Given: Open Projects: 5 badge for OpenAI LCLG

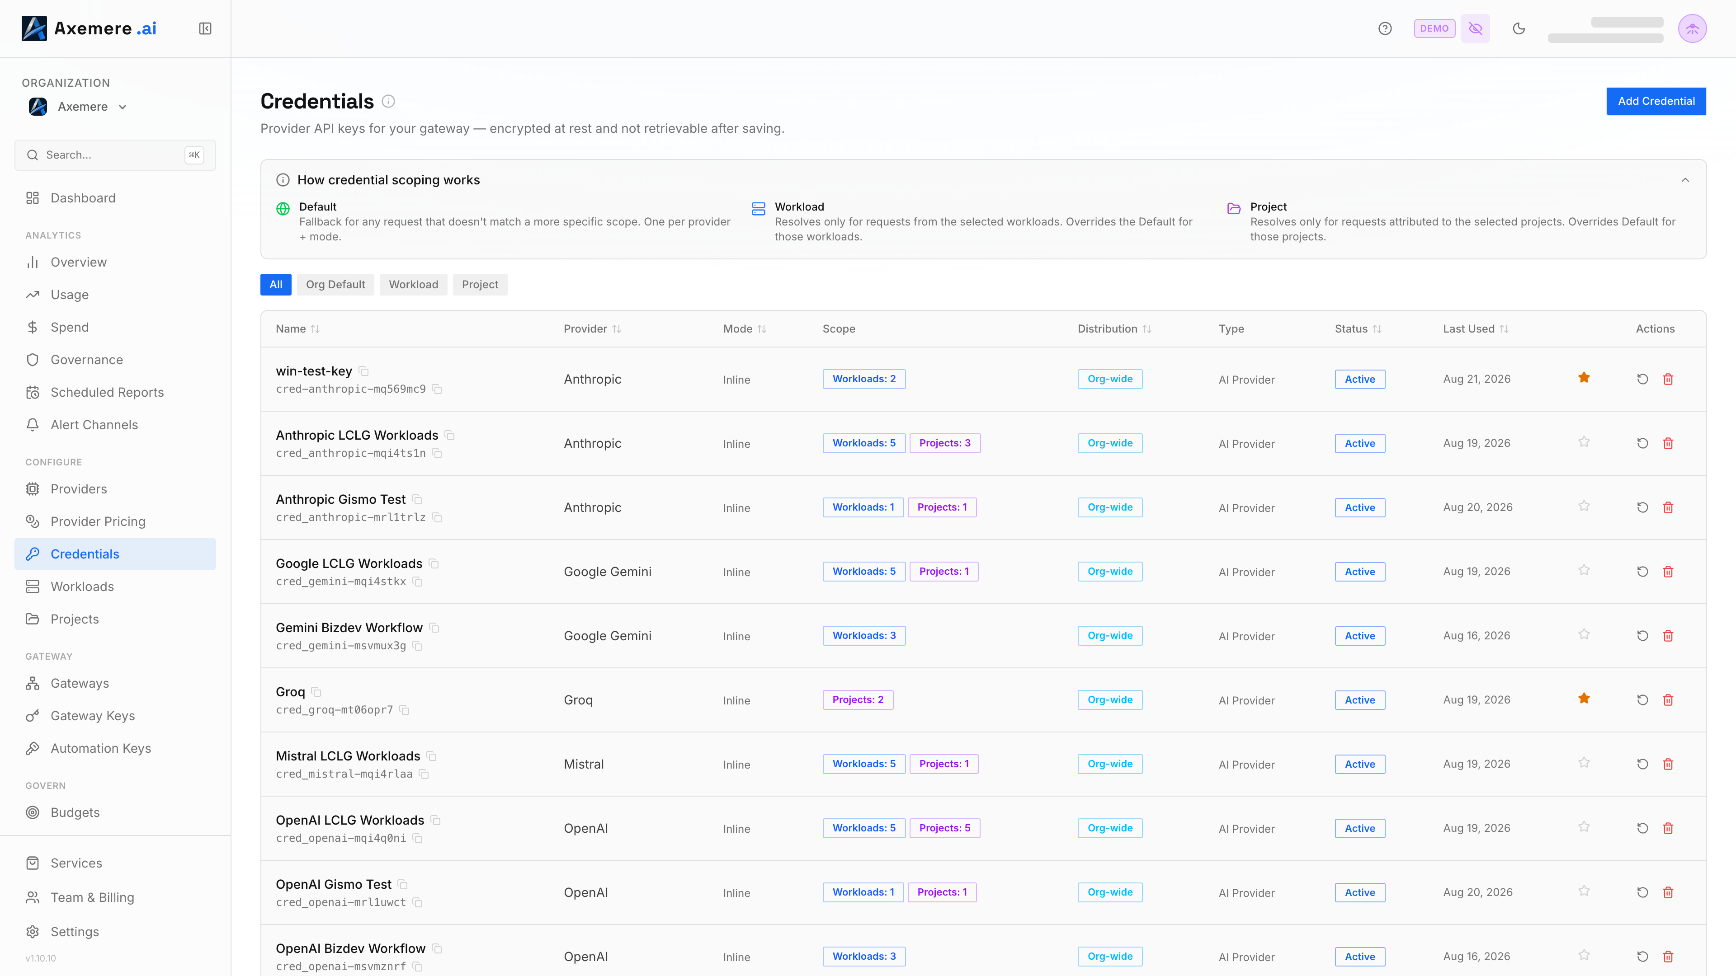Looking at the screenshot, I should (945, 828).
